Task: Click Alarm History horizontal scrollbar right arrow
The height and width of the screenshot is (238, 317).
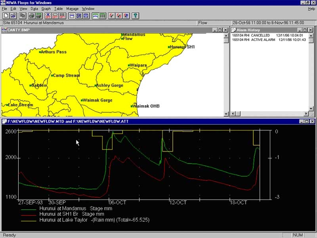Action: coord(306,114)
